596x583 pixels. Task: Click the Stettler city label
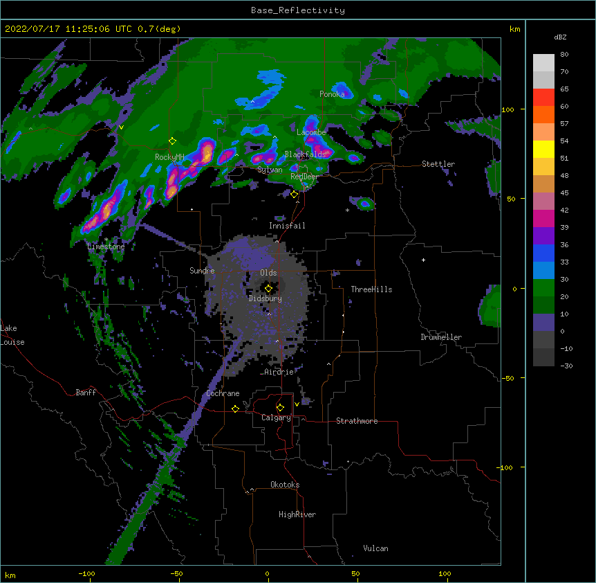pos(438,164)
